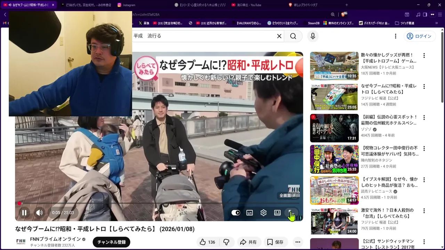Open menu for the 激安で海外 台湾 video
Viewport: 445px width, 250px height.
pos(424,211)
